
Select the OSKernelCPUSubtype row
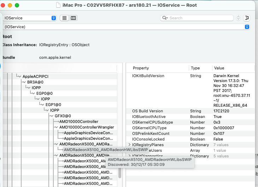click(190, 122)
